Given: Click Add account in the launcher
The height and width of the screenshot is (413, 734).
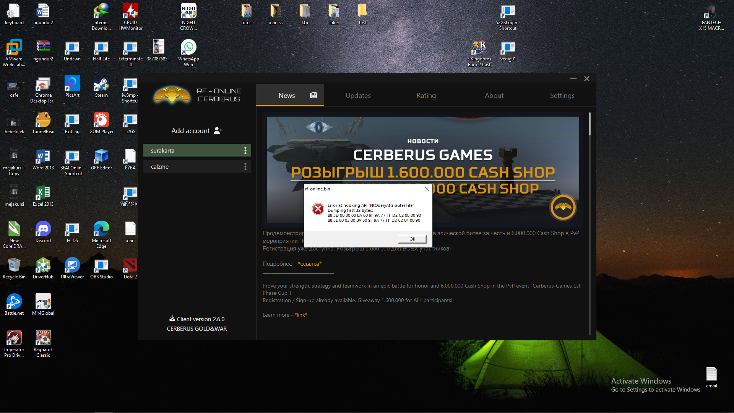Looking at the screenshot, I should point(197,131).
